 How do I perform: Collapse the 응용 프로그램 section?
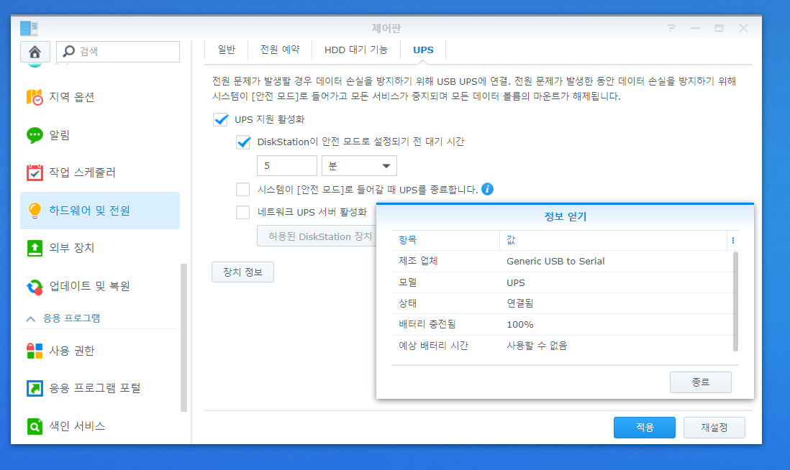(31, 318)
